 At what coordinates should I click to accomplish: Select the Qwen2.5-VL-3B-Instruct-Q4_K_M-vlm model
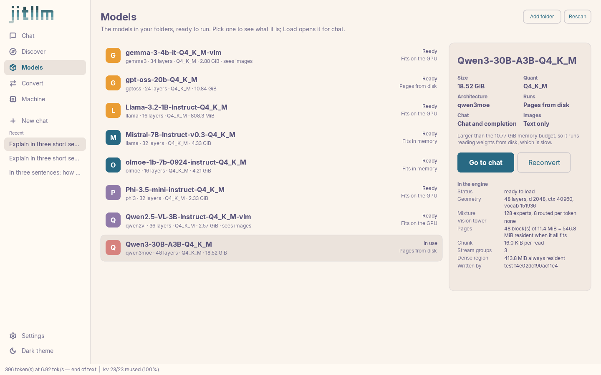point(271,220)
